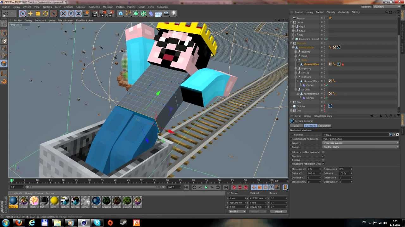Image resolution: width=405 pixels, height=227 pixels.
Task: Expand the RightLeg tree node
Action: pyautogui.click(x=296, y=68)
